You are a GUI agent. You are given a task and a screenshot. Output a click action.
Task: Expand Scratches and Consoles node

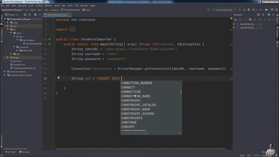5,75
